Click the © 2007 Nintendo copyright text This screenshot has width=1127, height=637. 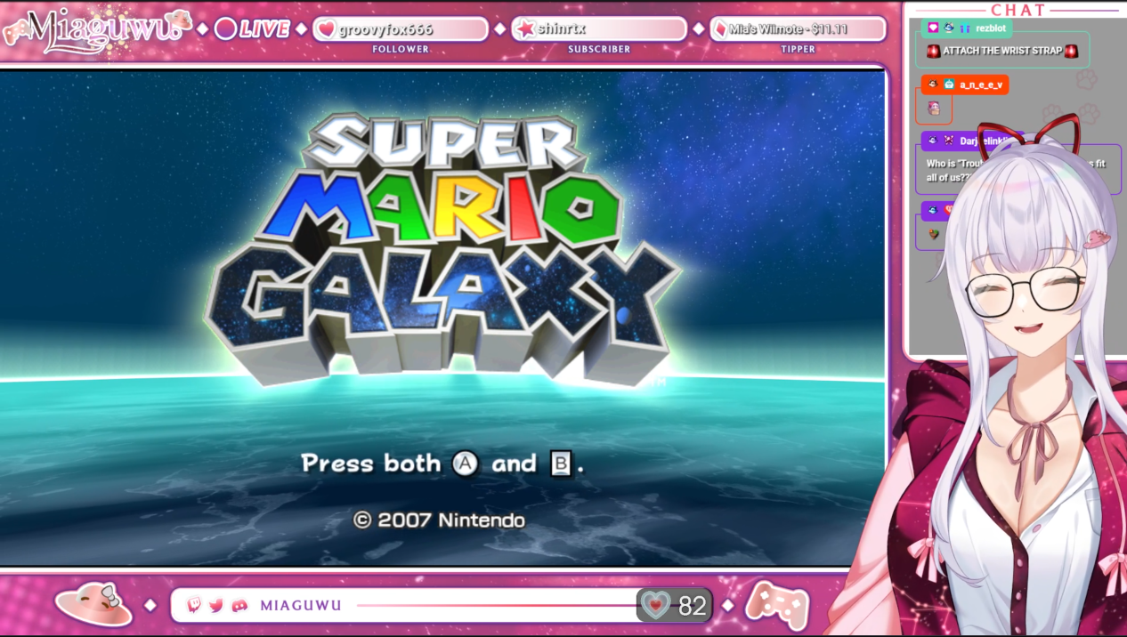[439, 520]
